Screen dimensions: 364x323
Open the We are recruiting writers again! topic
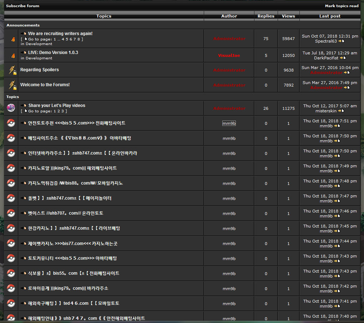[60, 34]
